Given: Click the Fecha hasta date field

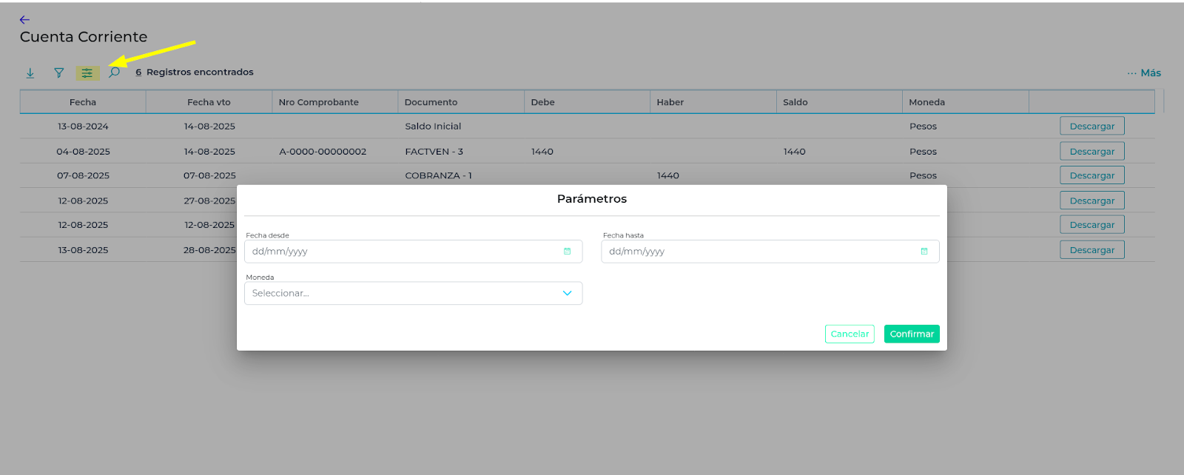Looking at the screenshot, I should pos(770,252).
